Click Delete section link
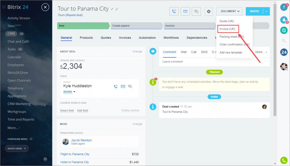The image size is (290, 166). click(x=130, y=110)
